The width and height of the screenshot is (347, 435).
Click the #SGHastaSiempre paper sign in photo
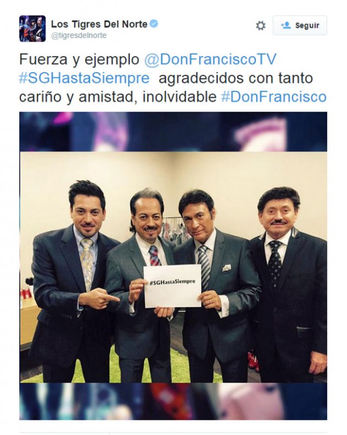[x=172, y=286]
